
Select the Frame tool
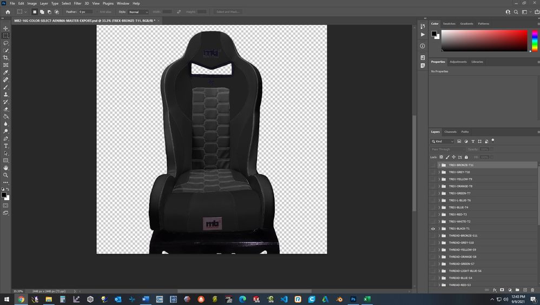click(x=5, y=65)
